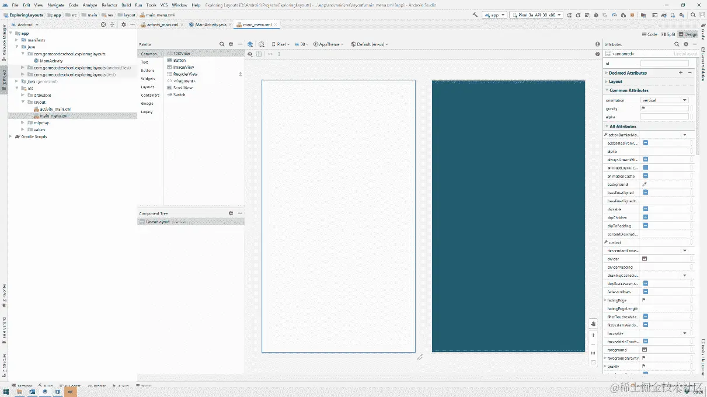Select the Layouts palette category
The width and height of the screenshot is (707, 397).
[148, 87]
